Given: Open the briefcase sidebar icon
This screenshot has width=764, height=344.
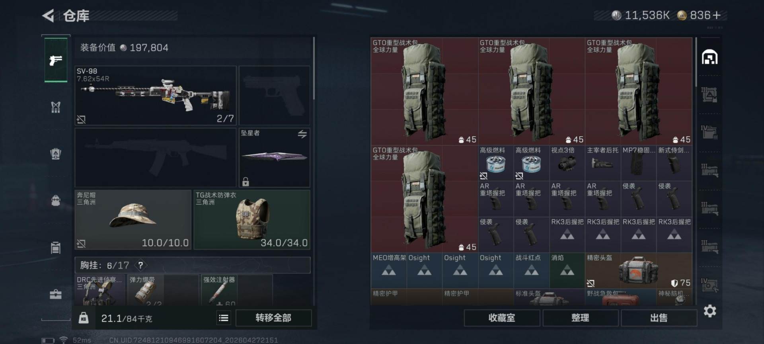Looking at the screenshot, I should (x=56, y=295).
